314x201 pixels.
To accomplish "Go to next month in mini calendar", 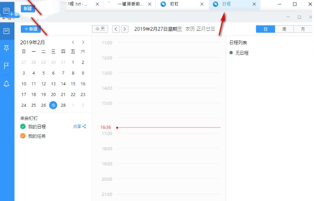I will 83,42.
